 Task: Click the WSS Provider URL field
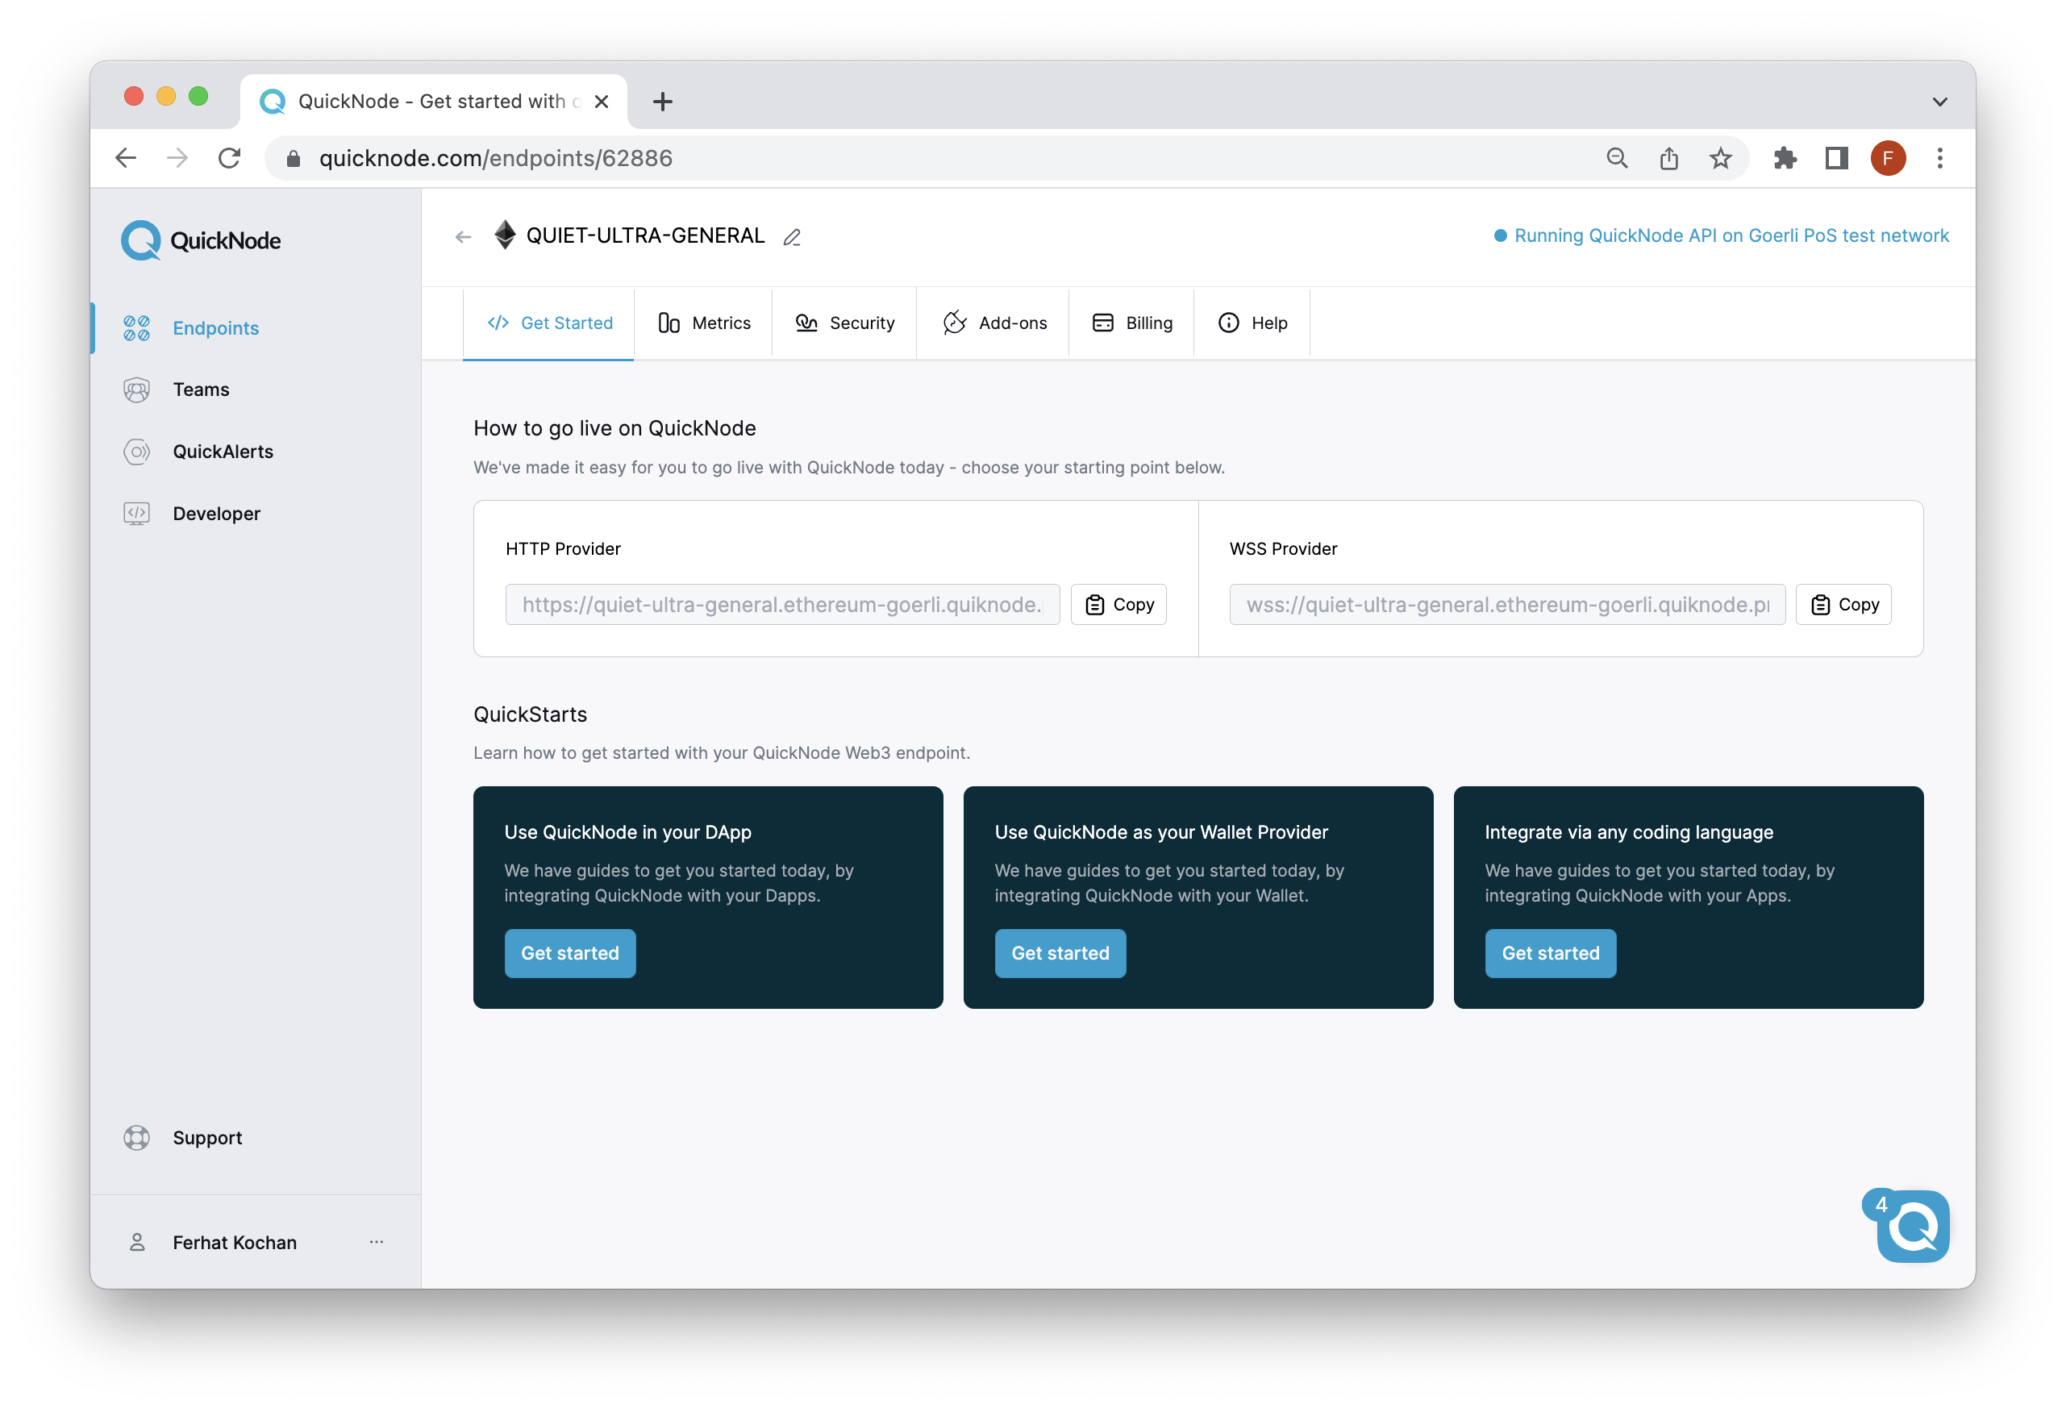click(1507, 605)
